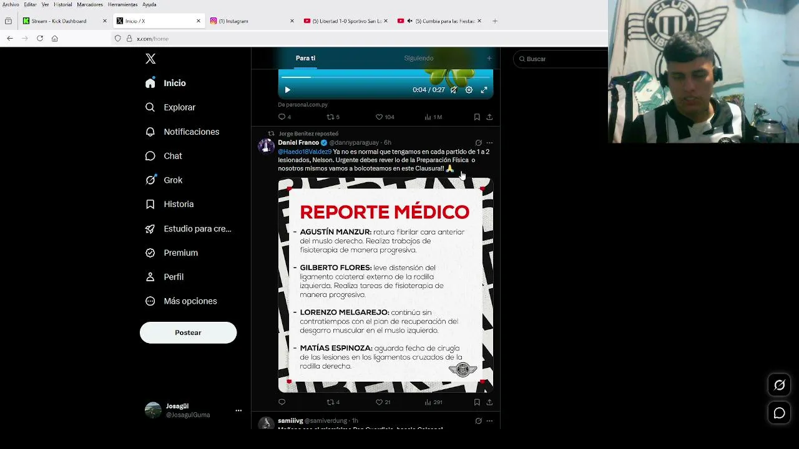The width and height of the screenshot is (799, 449).
Task: Play the video in the top post
Action: click(287, 90)
